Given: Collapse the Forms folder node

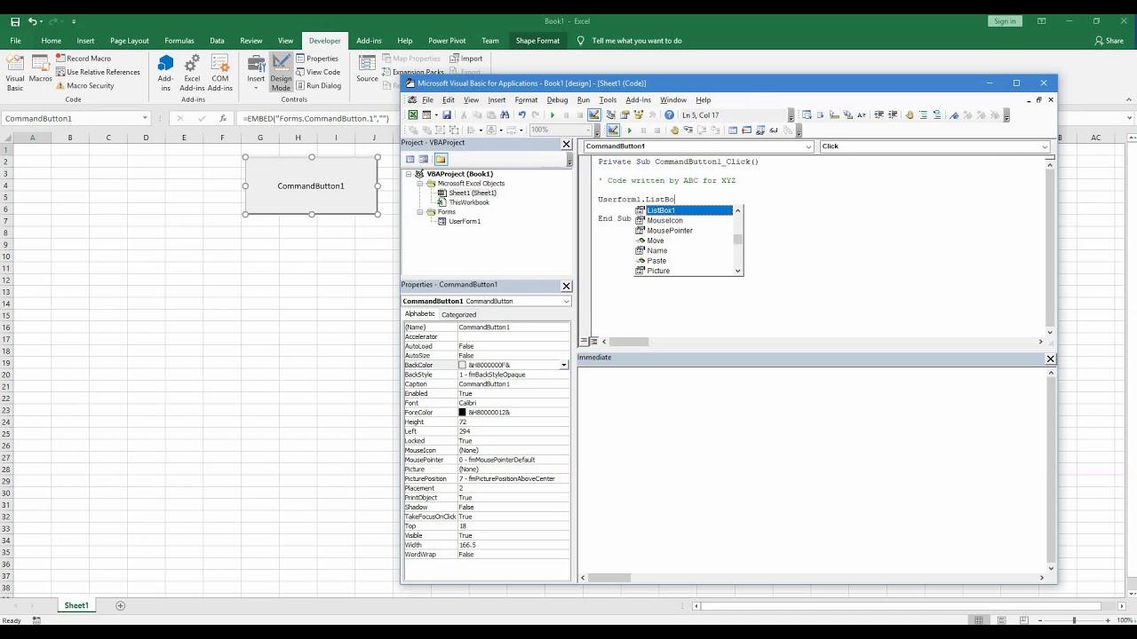Looking at the screenshot, I should pos(420,212).
